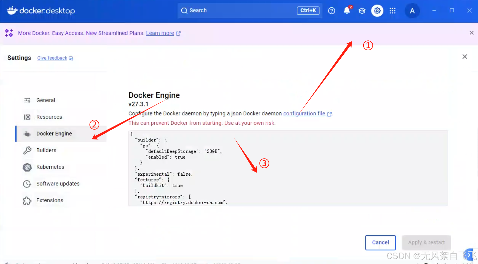
Task: Click the Search field in header
Action: click(250, 10)
